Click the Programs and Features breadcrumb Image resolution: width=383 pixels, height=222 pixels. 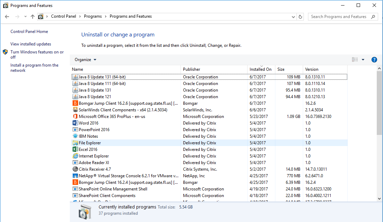pos(131,16)
